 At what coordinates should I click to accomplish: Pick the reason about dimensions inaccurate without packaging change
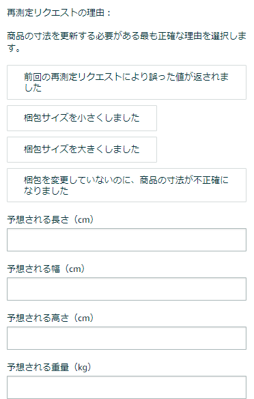[x=126, y=185]
